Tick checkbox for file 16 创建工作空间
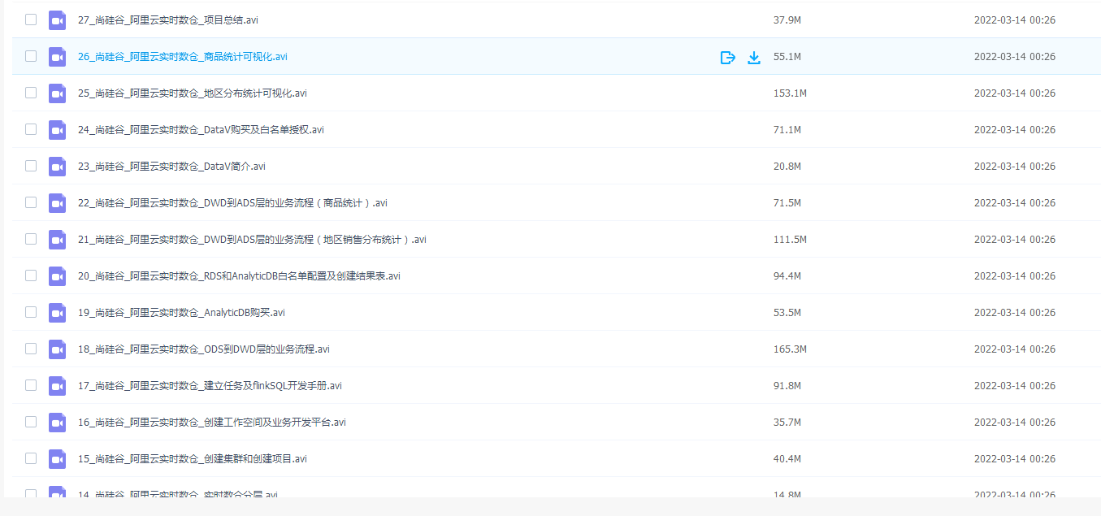Viewport: 1101px width, 516px height. tap(31, 422)
